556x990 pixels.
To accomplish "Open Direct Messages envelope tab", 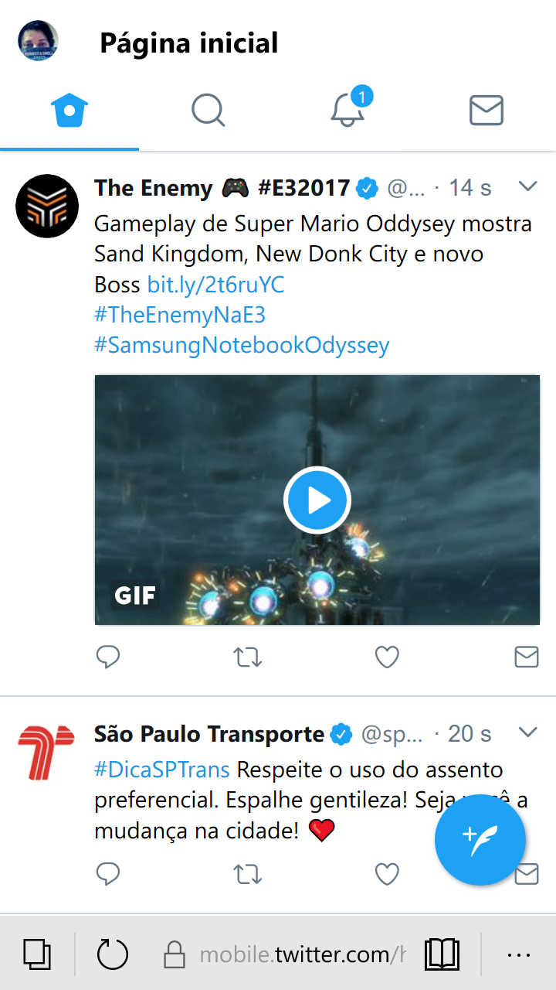I will (x=486, y=111).
